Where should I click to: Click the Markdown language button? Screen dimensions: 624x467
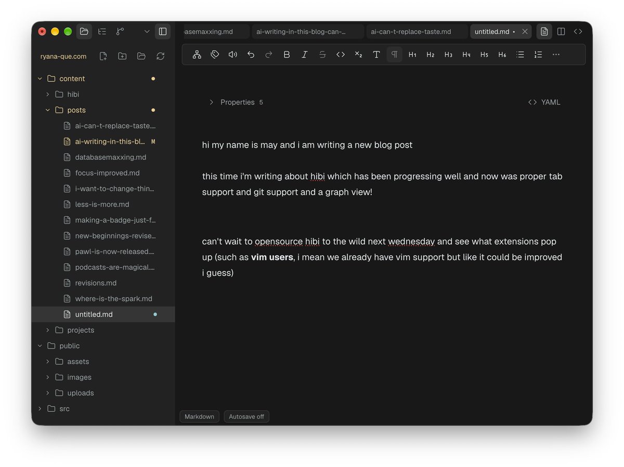[x=199, y=417]
